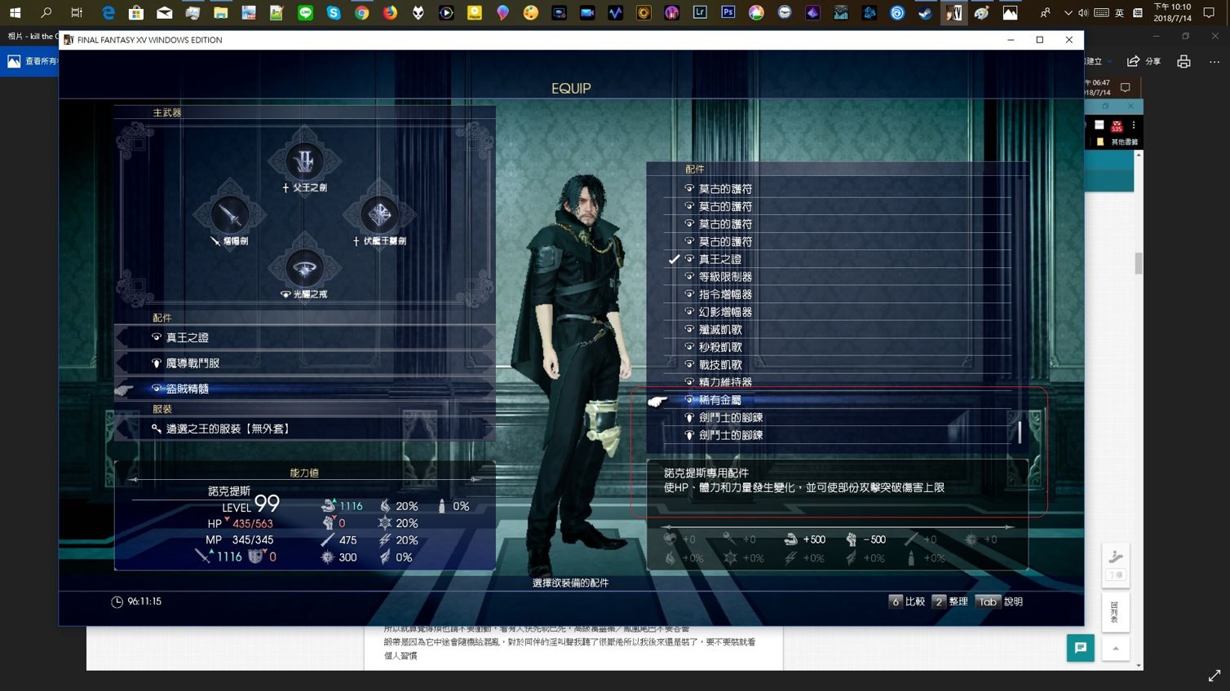The image size is (1230, 691).
Task: Open the 其他書籤 folder in the browser
Action: point(1119,142)
